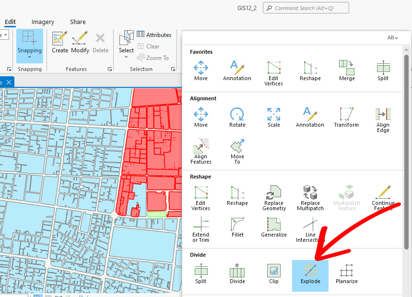Switch to the Imagery ribbon tab

pyautogui.click(x=43, y=22)
